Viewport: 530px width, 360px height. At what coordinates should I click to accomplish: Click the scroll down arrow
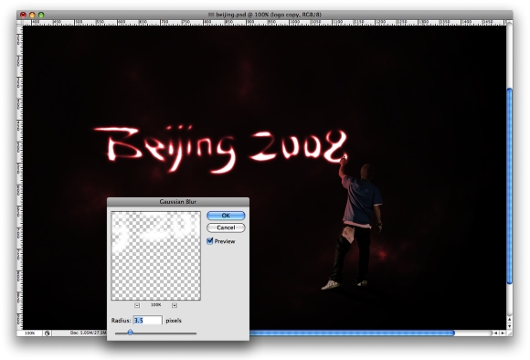[509, 326]
